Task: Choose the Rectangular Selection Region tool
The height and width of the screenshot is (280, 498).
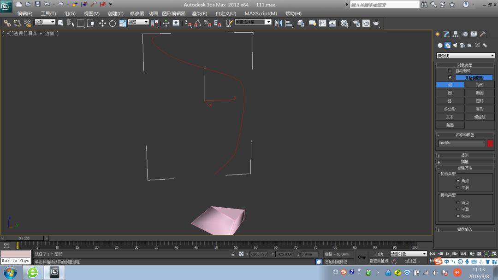Action: tap(81, 23)
